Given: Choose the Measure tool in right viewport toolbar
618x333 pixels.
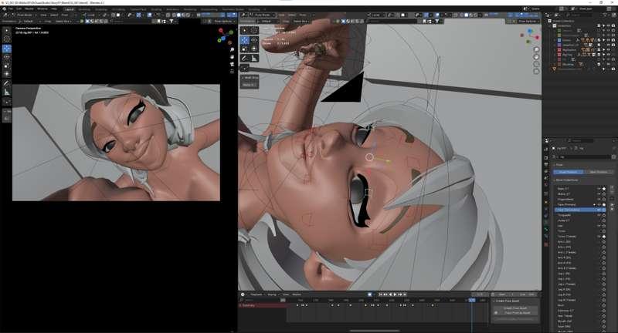Looking at the screenshot, I should (x=254, y=58).
